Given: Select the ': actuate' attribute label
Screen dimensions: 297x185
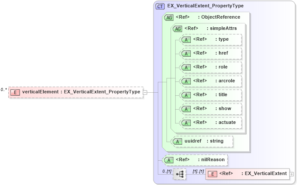Looking at the screenshot, I should click(225, 122).
